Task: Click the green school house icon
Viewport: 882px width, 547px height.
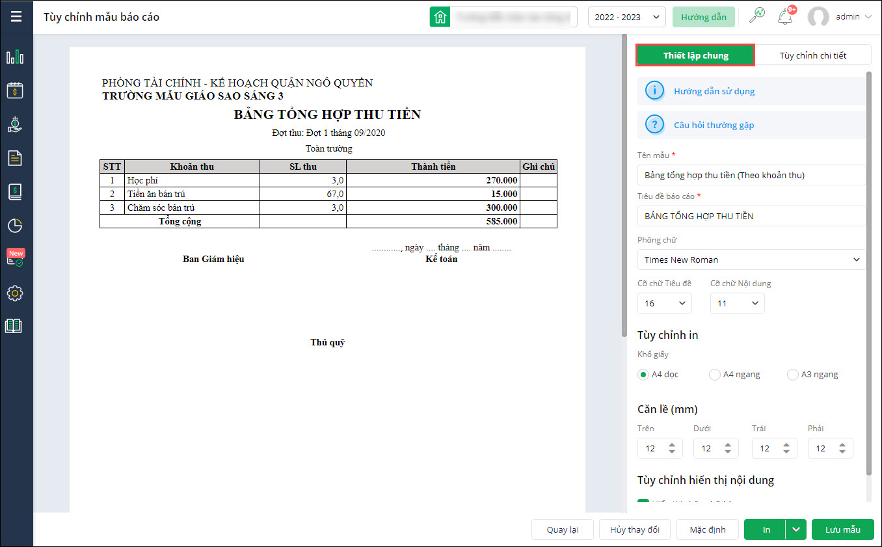Action: tap(440, 17)
